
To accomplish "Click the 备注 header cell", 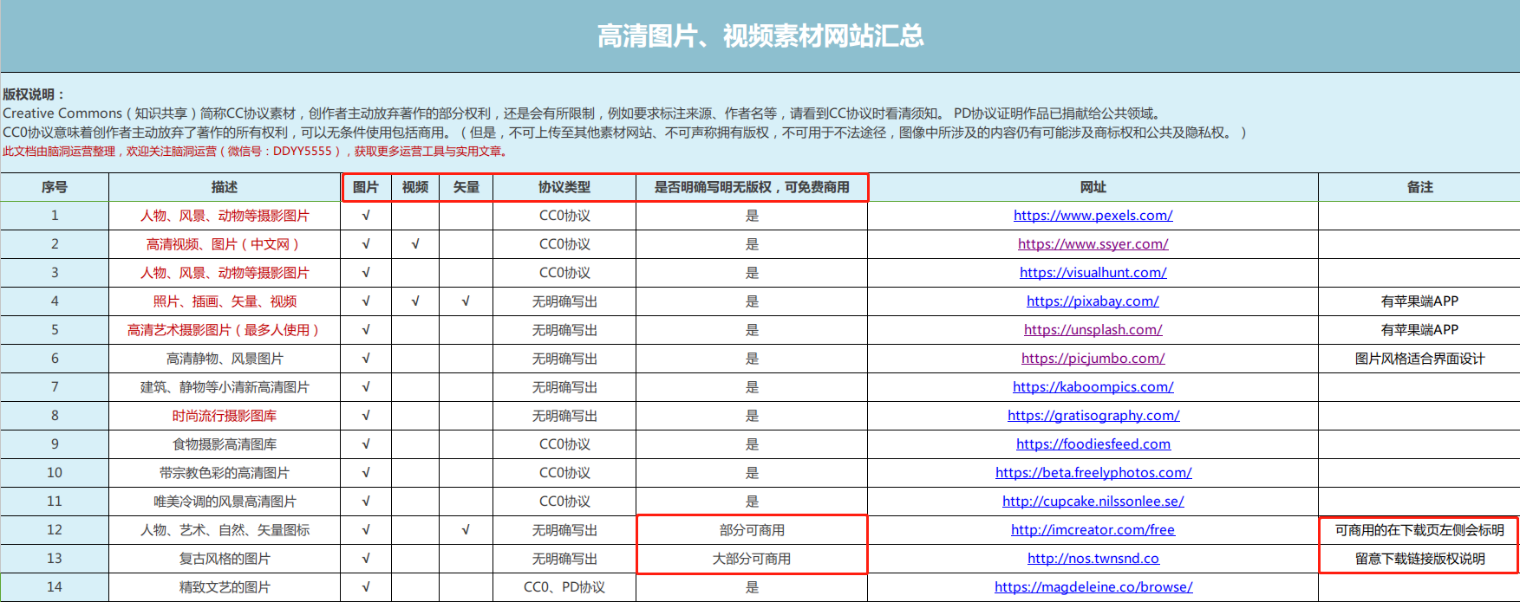I will 1419,187.
